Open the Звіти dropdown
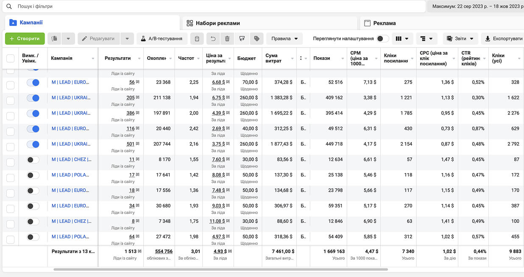The height and width of the screenshot is (277, 524). (461, 39)
